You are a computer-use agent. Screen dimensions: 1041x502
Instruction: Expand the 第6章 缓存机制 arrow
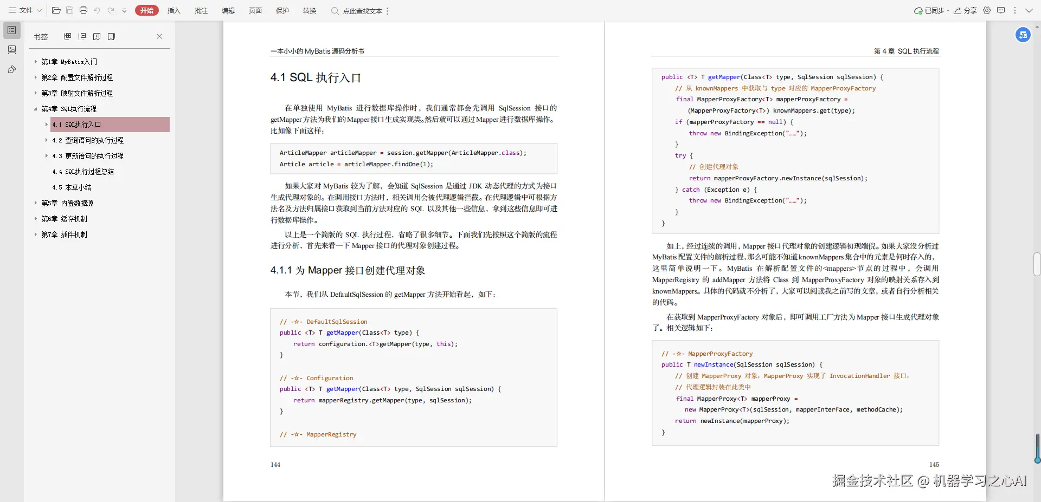point(36,219)
